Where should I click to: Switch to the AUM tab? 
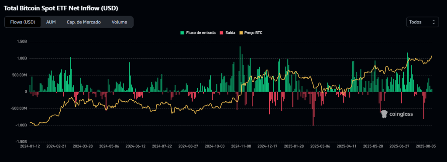[51, 22]
